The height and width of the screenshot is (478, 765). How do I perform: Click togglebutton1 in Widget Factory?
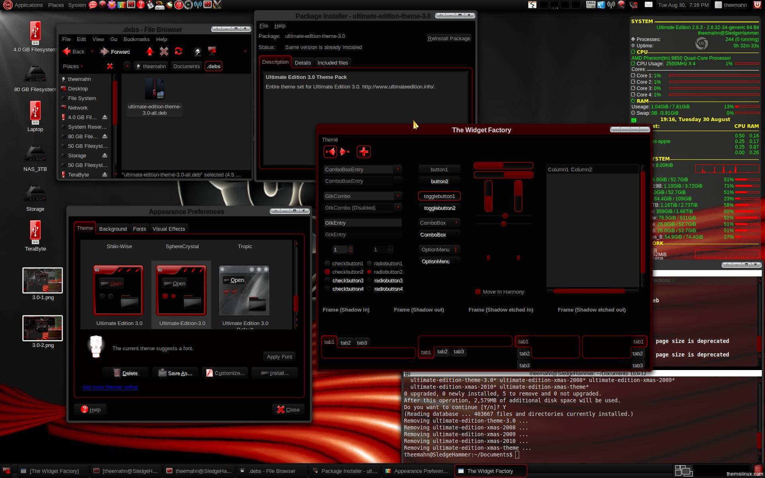point(439,196)
